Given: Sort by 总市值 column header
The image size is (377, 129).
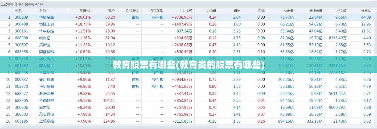Looking at the screenshot, I should point(289,11).
